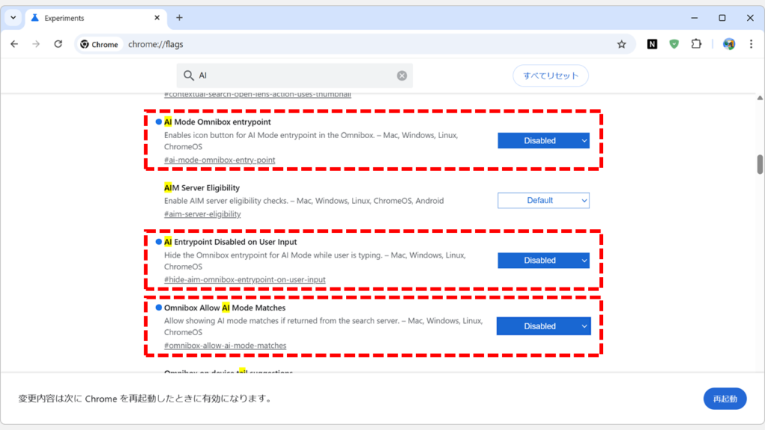Open the Chrome three-dot menu

point(752,44)
